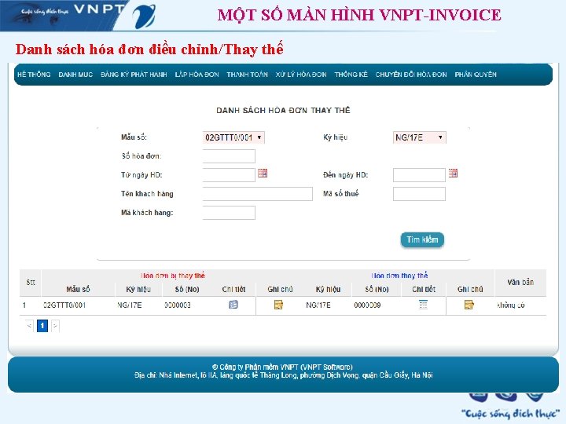566x424 pixels.
Task: Focus the Tên khách hàng input field
Action: click(x=257, y=194)
